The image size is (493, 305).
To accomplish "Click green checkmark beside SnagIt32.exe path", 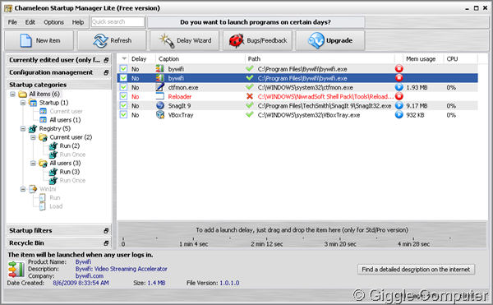I will point(250,105).
